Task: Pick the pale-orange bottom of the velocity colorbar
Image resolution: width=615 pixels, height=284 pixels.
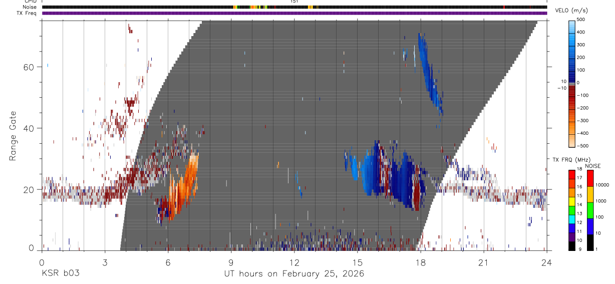Action: point(572,140)
